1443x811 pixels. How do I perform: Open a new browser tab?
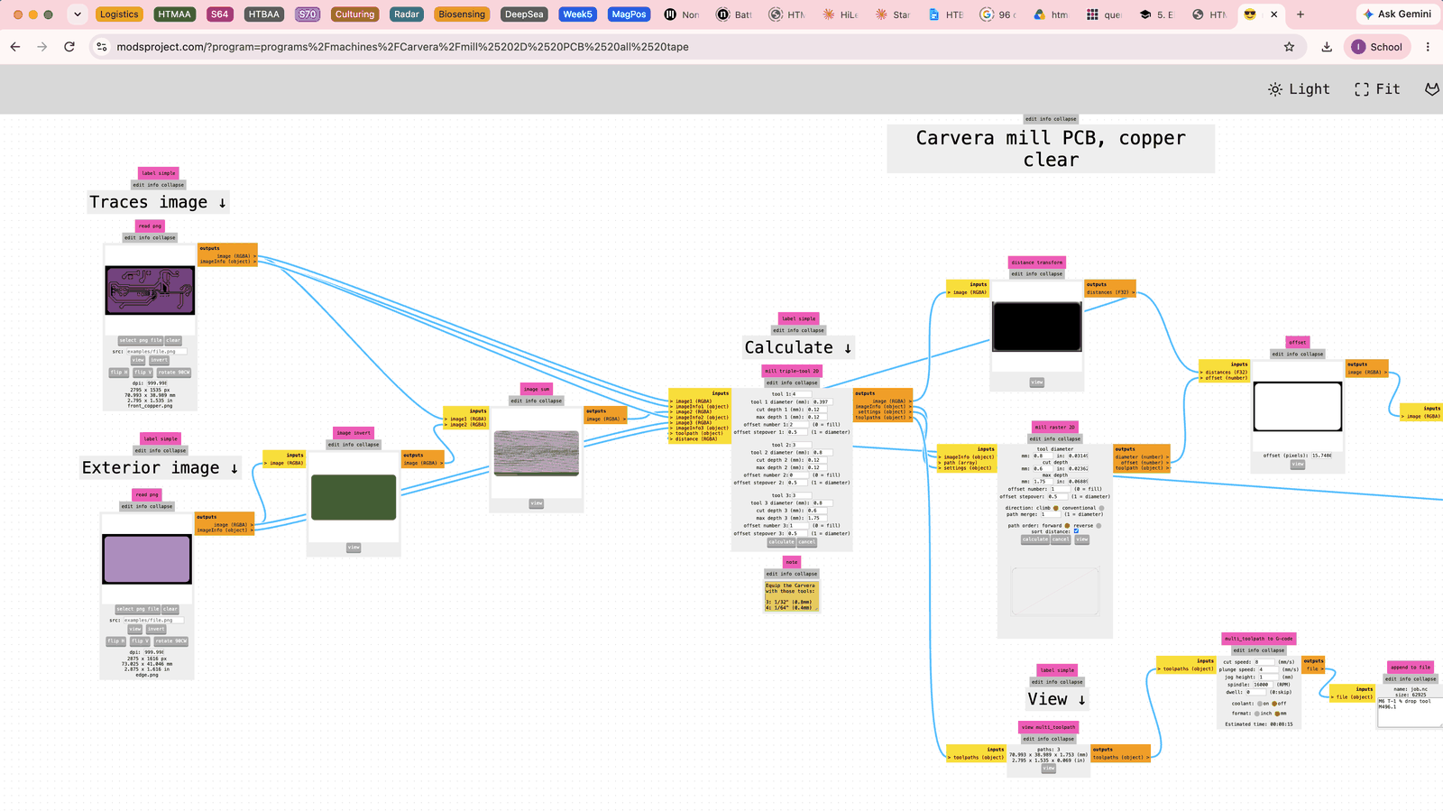coord(1301,14)
